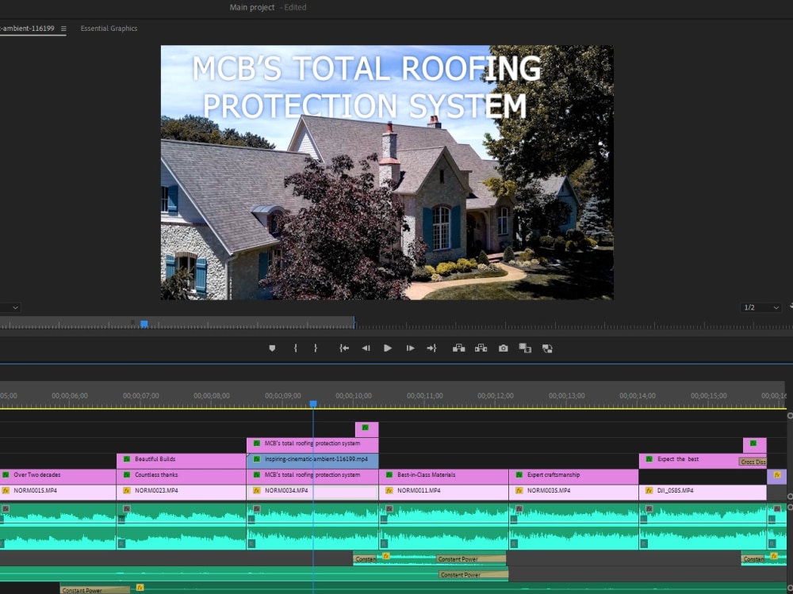The width and height of the screenshot is (793, 594).
Task: Click the fx badge on NORM0011.MP4
Action: coord(389,490)
